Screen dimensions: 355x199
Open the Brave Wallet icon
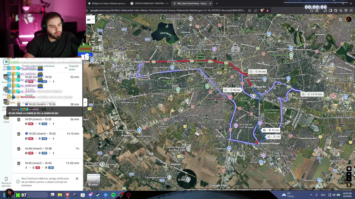(336, 11)
